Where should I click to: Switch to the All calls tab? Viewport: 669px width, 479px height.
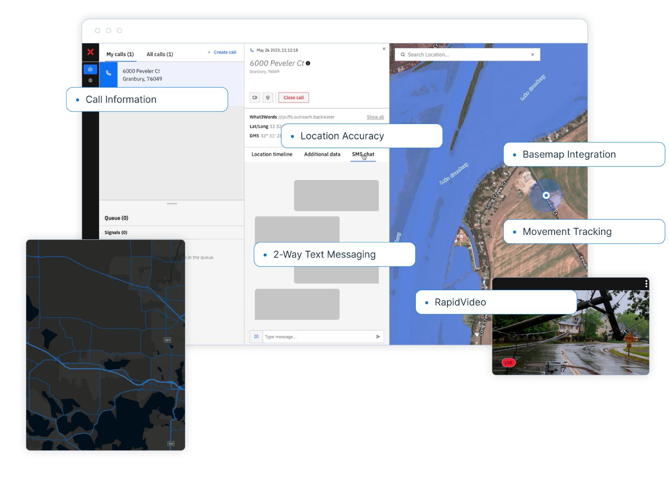(159, 54)
